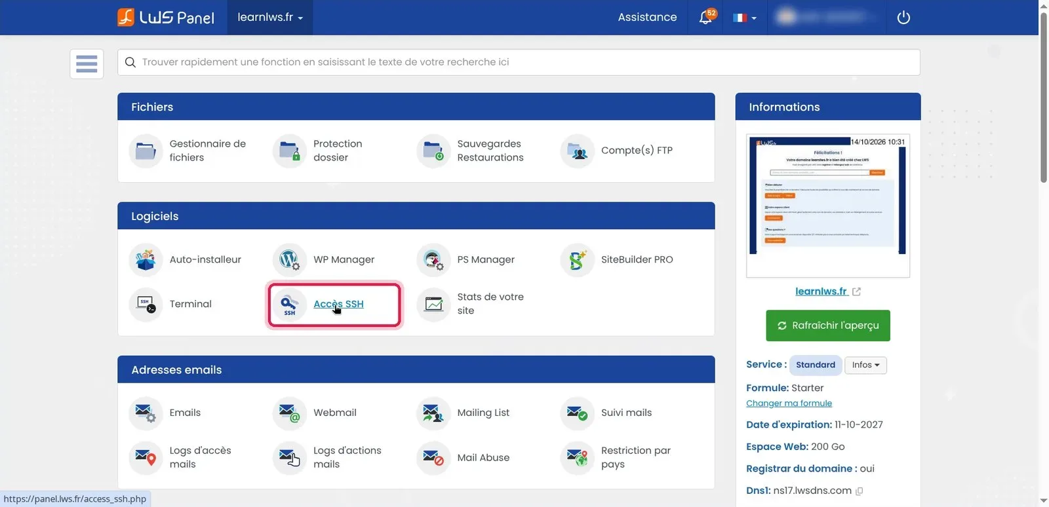Expand the learnlws.fr domain dropdown
1049x507 pixels.
270,17
